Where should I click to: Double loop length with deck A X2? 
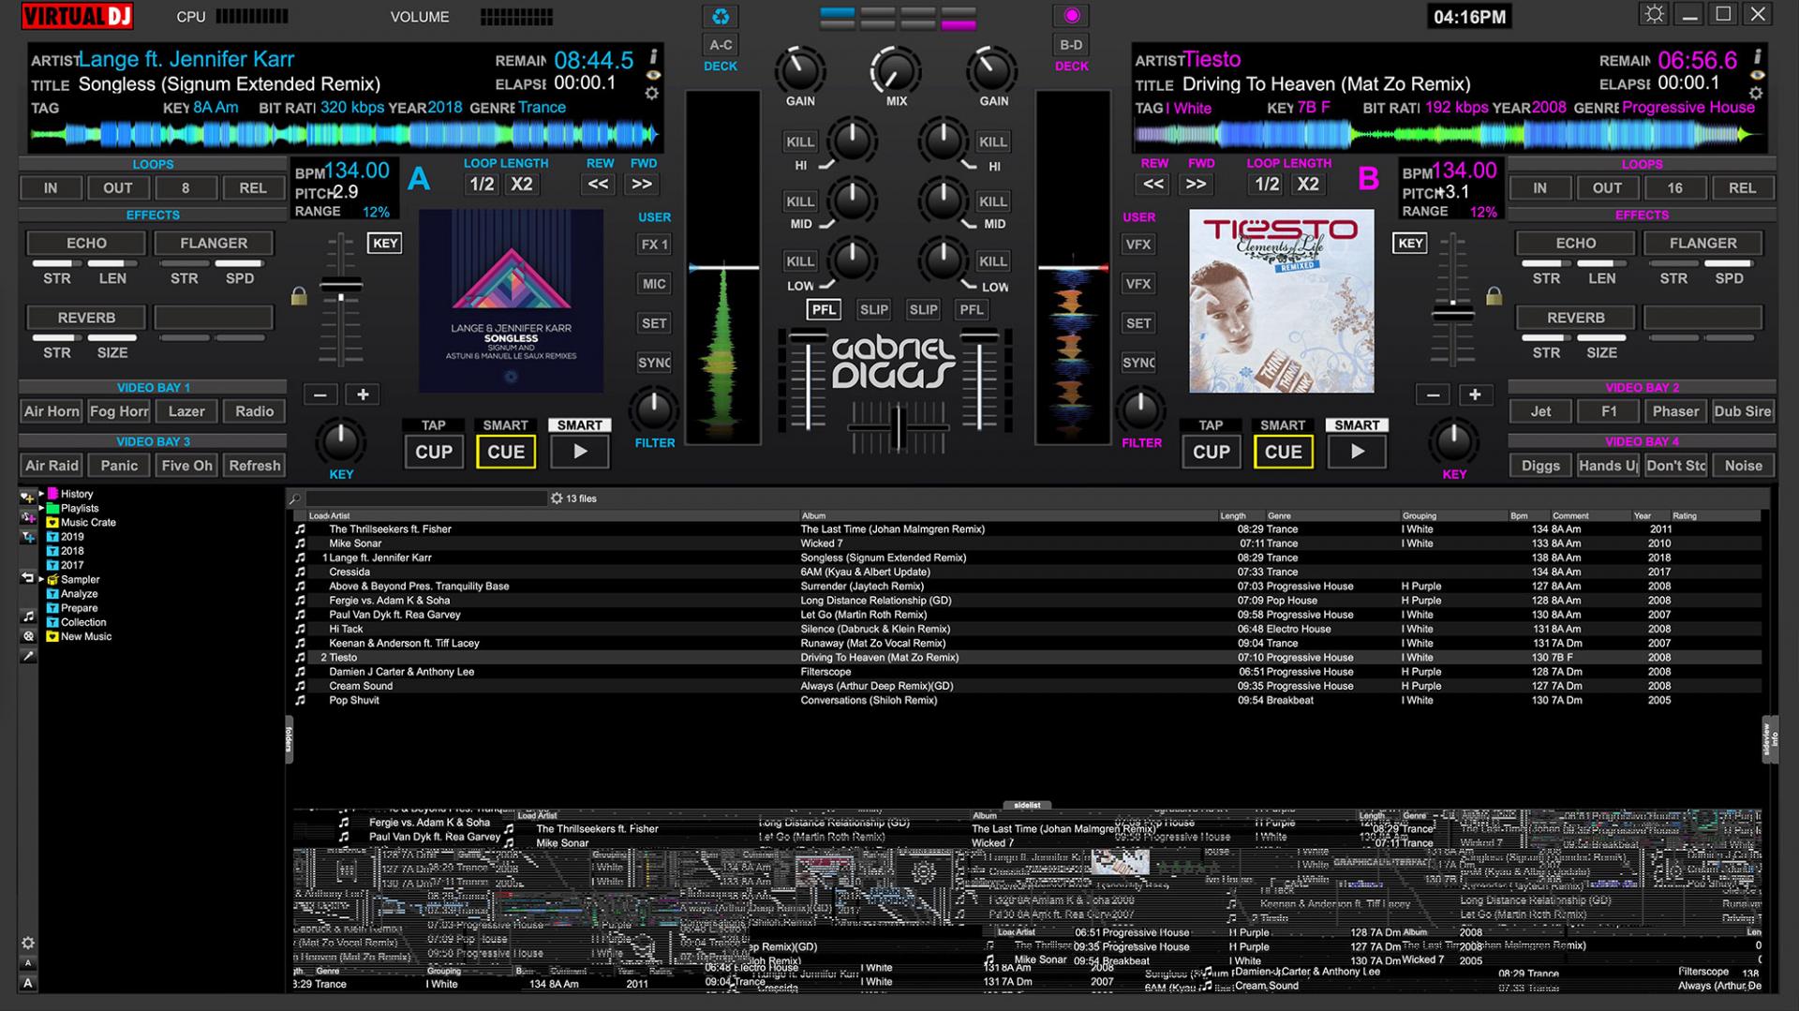pyautogui.click(x=521, y=184)
